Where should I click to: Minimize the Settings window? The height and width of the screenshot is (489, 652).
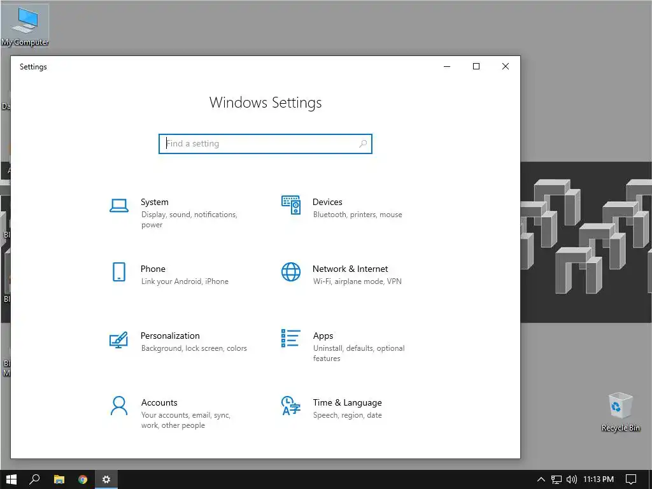pyautogui.click(x=447, y=66)
